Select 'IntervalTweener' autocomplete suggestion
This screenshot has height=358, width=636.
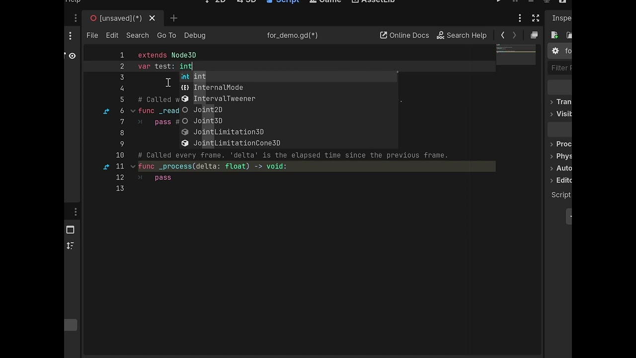point(288,98)
